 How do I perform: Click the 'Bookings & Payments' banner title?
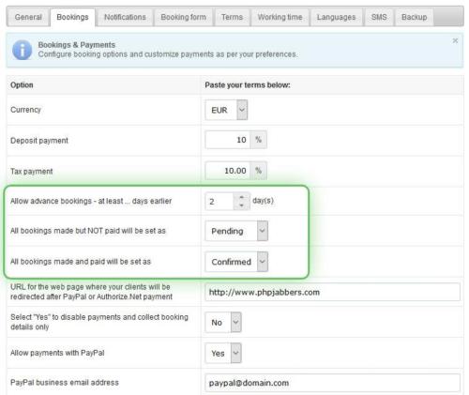77,45
